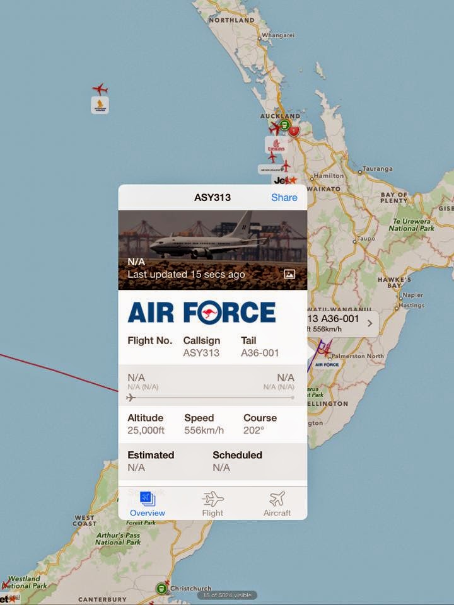
Task: Share flight ASY313
Action: coord(284,197)
